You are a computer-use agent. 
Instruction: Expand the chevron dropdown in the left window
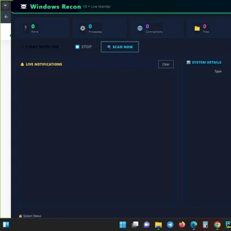(5, 5)
